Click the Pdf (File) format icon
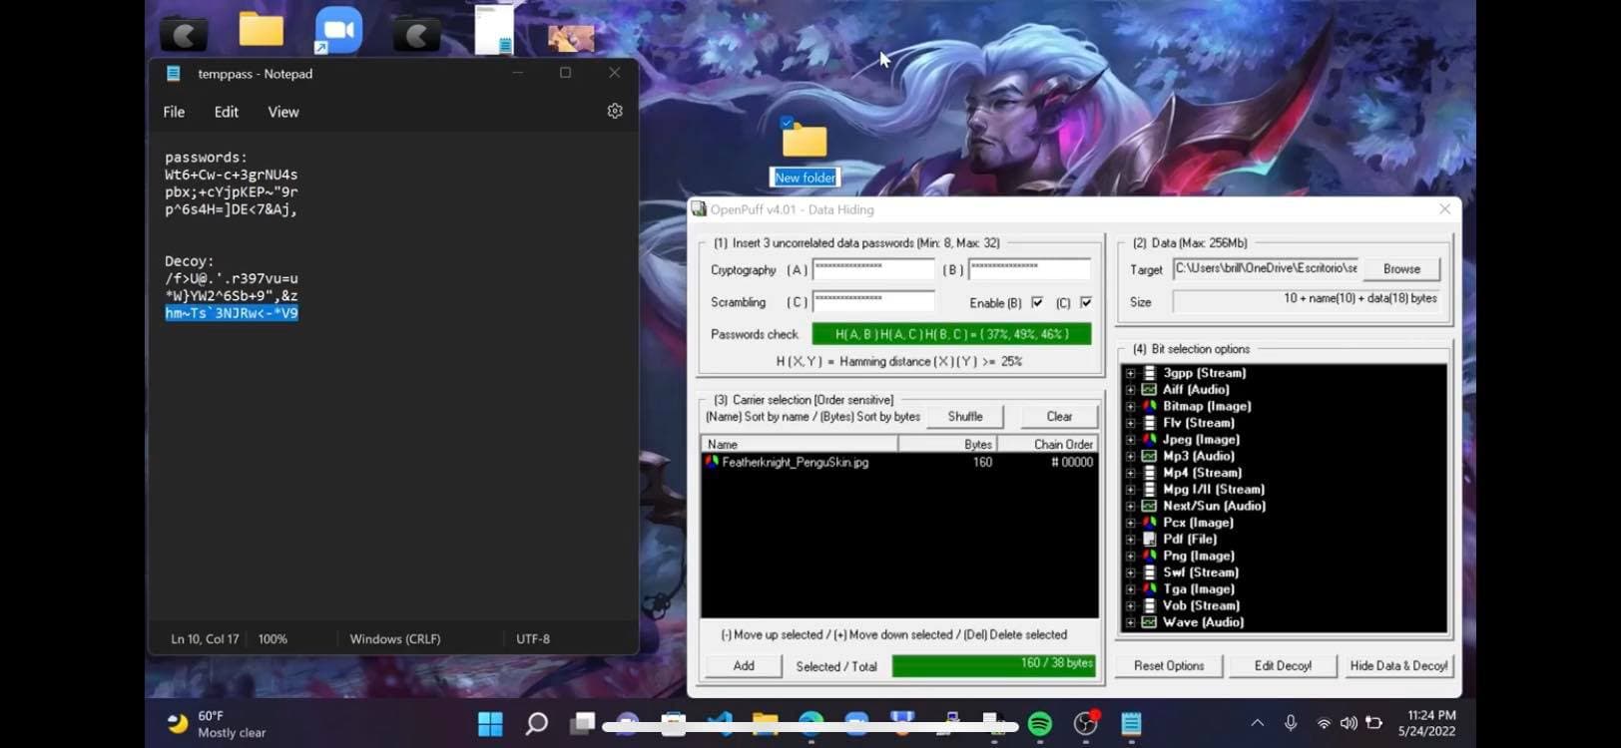The width and height of the screenshot is (1621, 748). tap(1149, 539)
